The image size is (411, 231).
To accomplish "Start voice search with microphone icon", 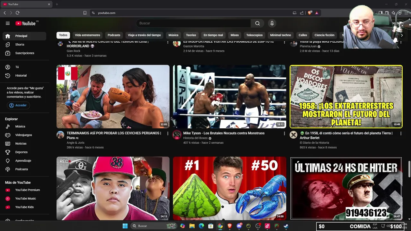I will pos(272,23).
